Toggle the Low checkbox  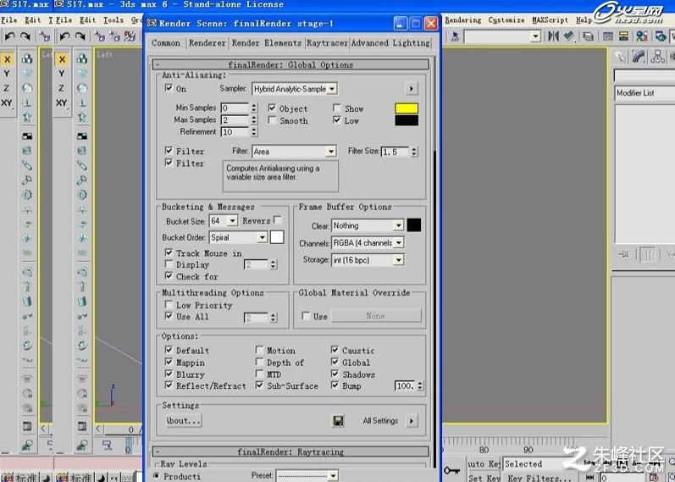[337, 120]
